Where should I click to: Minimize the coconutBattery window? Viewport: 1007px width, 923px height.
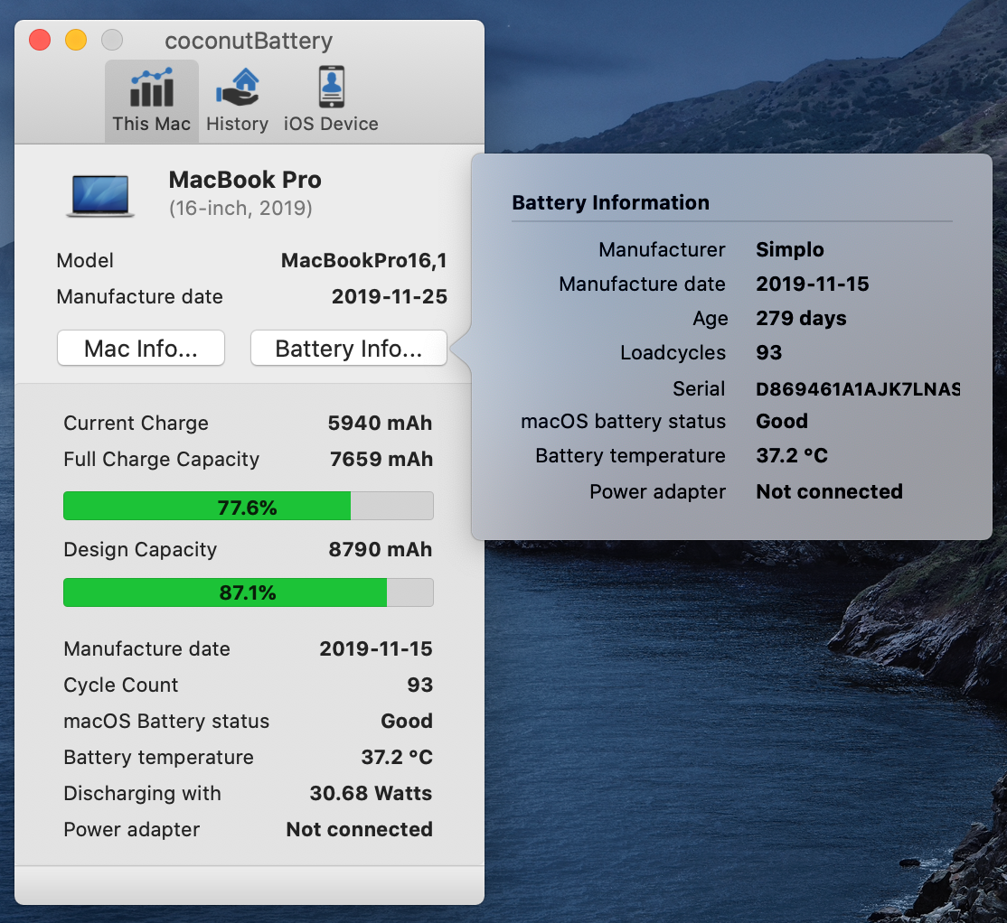(x=76, y=40)
